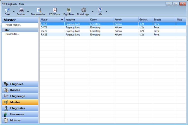Click the Filter panel header
Viewport: 188px width, 125px height.
coord(20,30)
